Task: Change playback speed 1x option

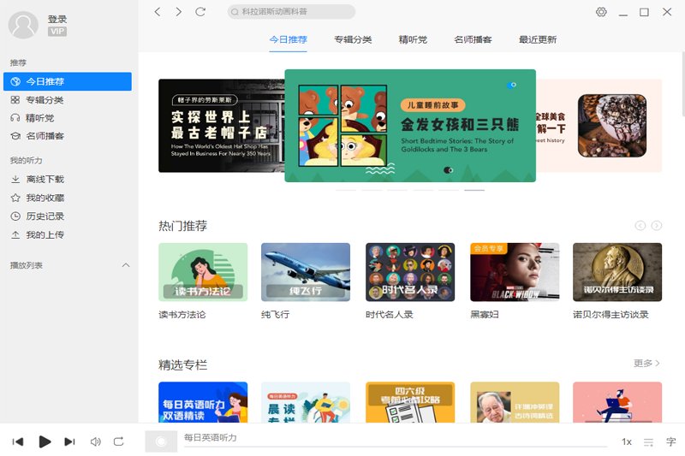Action: 626,442
